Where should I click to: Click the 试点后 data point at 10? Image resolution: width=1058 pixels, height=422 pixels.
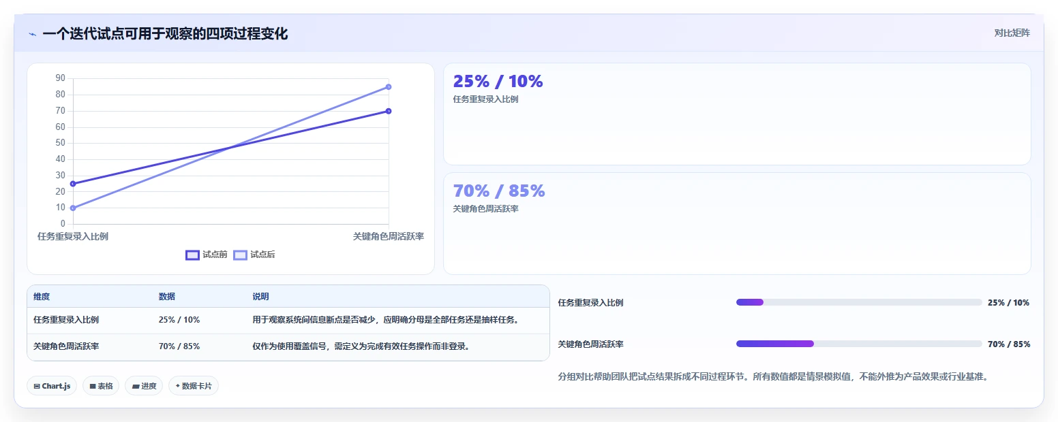[73, 208]
